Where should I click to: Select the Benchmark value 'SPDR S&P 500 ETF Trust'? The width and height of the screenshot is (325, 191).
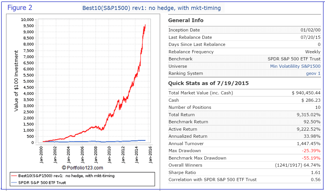(x=294, y=59)
